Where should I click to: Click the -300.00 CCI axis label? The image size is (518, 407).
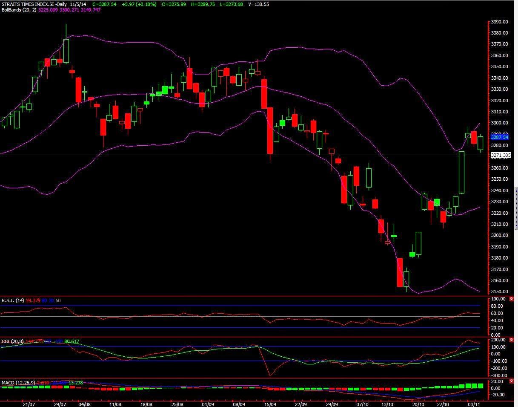pyautogui.click(x=499, y=375)
